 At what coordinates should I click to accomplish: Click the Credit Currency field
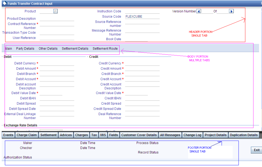point(142,64)
